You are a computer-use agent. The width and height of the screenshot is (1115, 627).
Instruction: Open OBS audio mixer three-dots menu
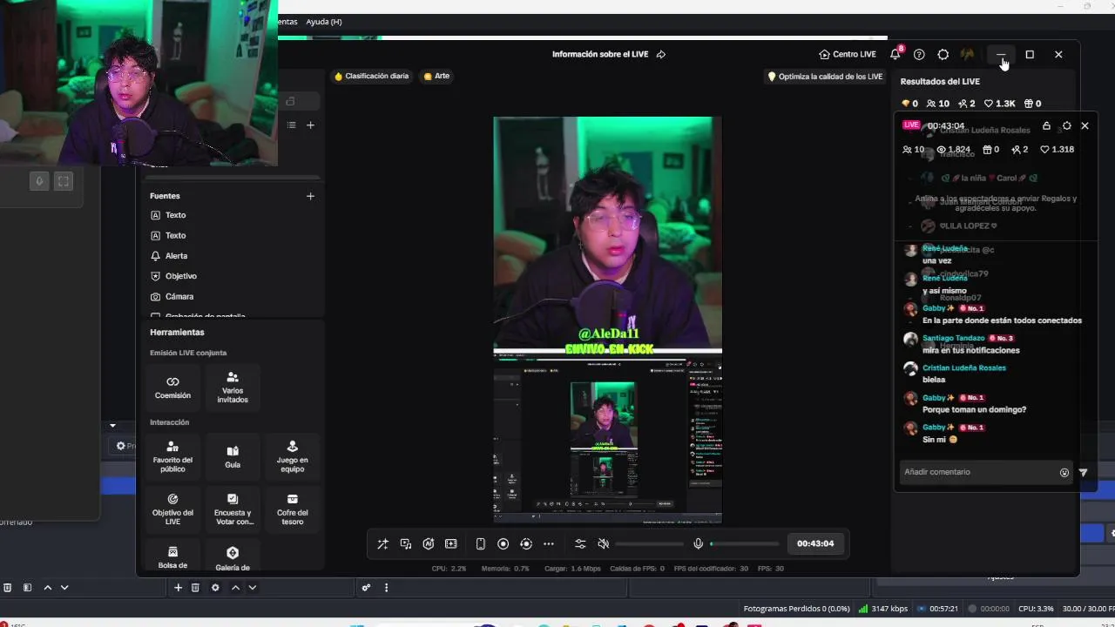386,588
